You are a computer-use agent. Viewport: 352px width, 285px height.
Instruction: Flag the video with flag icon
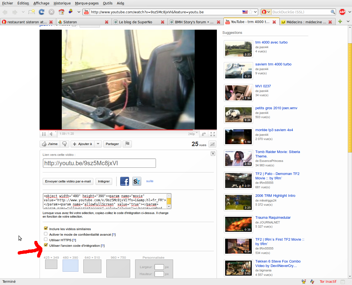click(x=127, y=144)
